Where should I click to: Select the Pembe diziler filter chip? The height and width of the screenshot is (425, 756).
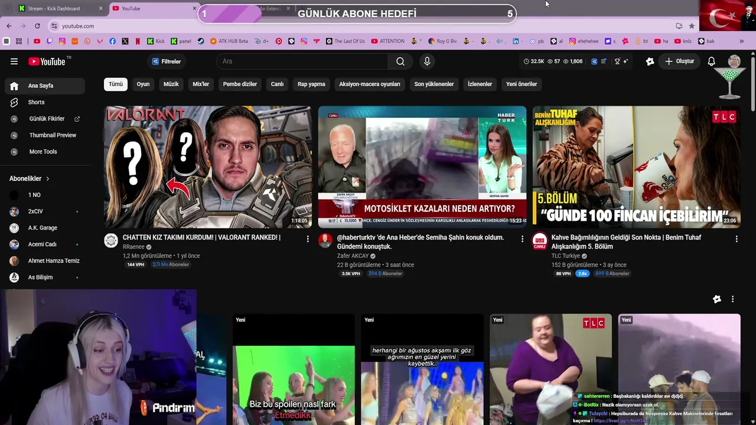pyautogui.click(x=240, y=84)
